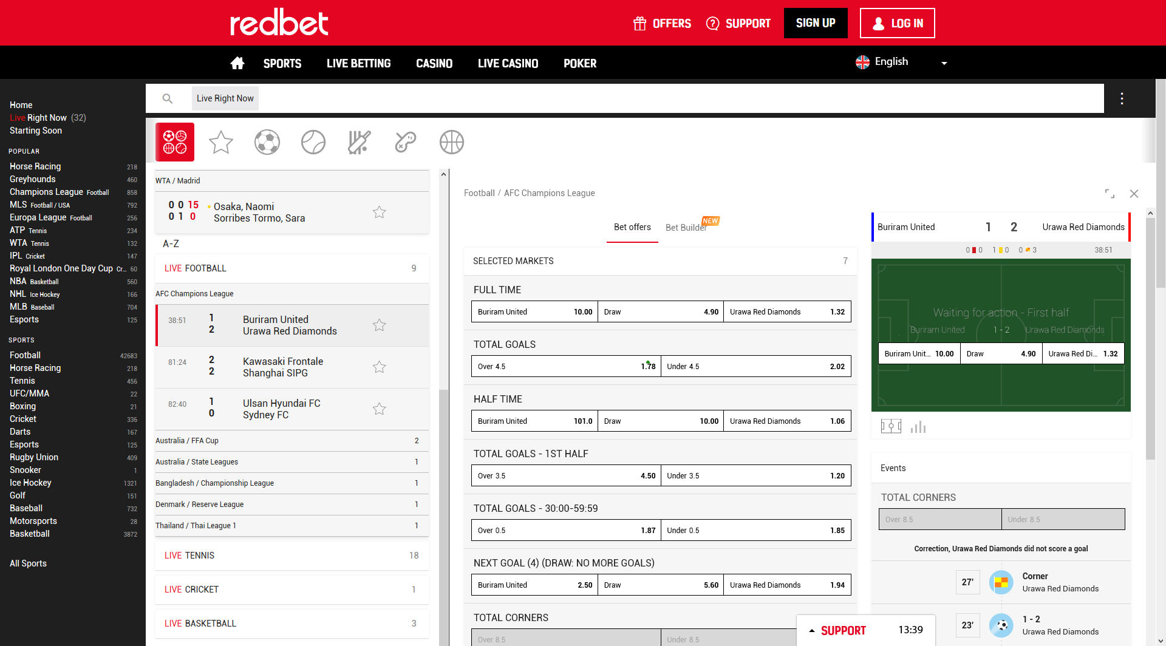Viewport: 1166px width, 646px height.
Task: Click the Log In button
Action: point(897,23)
